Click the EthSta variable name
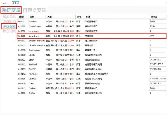This screenshot has height=115, width=167. click(32, 55)
